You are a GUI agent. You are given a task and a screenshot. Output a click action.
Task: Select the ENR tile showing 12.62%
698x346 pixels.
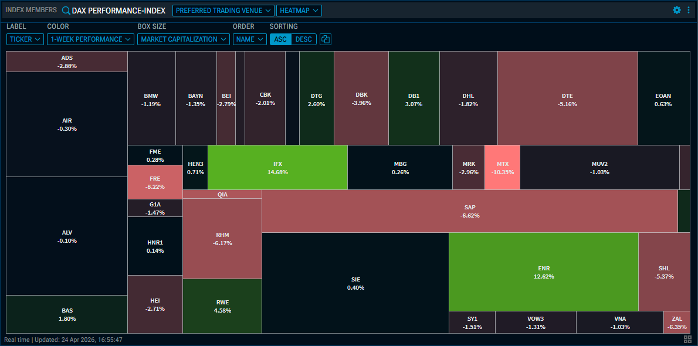pyautogui.click(x=543, y=272)
